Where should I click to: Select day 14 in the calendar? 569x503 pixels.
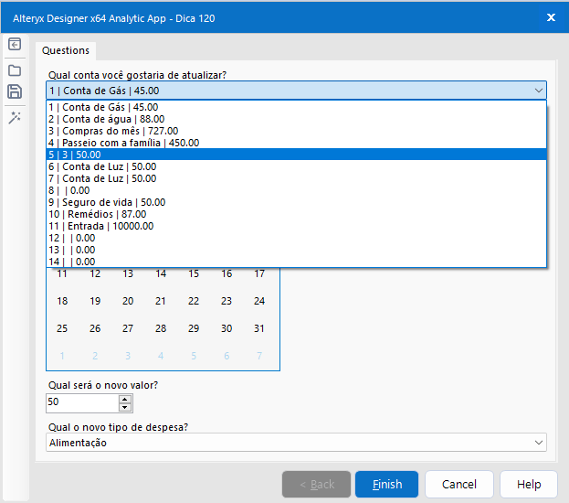tap(161, 273)
